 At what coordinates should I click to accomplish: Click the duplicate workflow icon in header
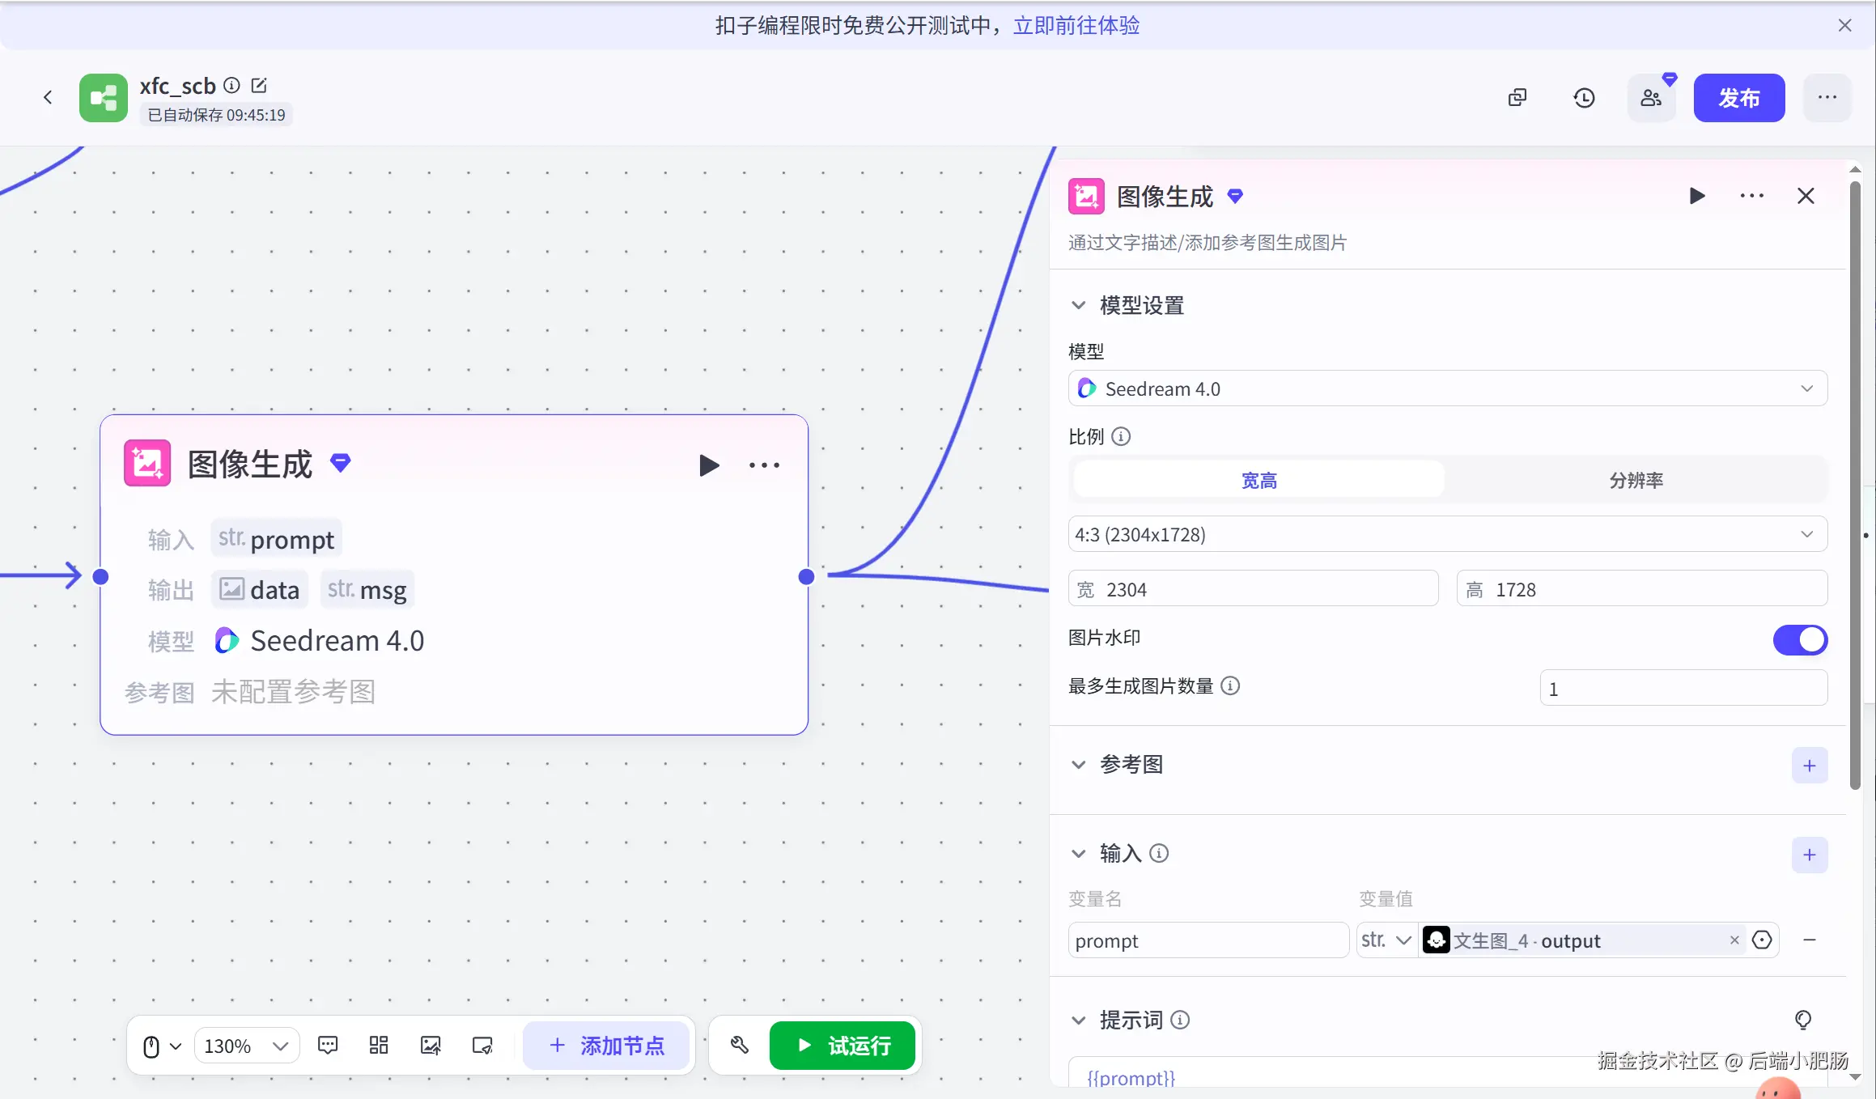(1517, 98)
